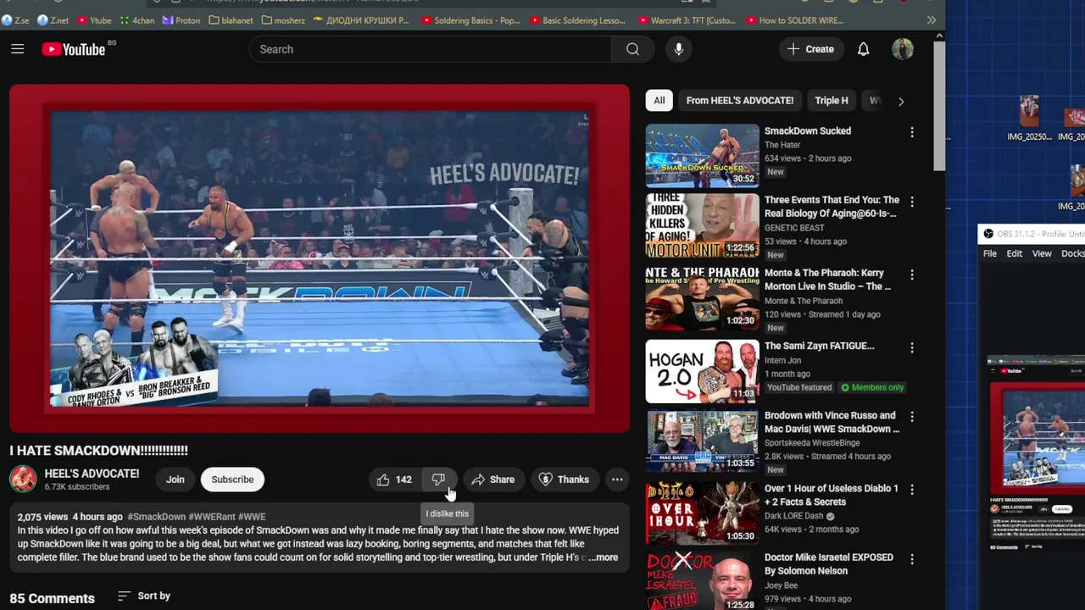Image resolution: width=1085 pixels, height=610 pixels.
Task: Click the page vertical scrollbar thumb
Action: click(x=938, y=106)
